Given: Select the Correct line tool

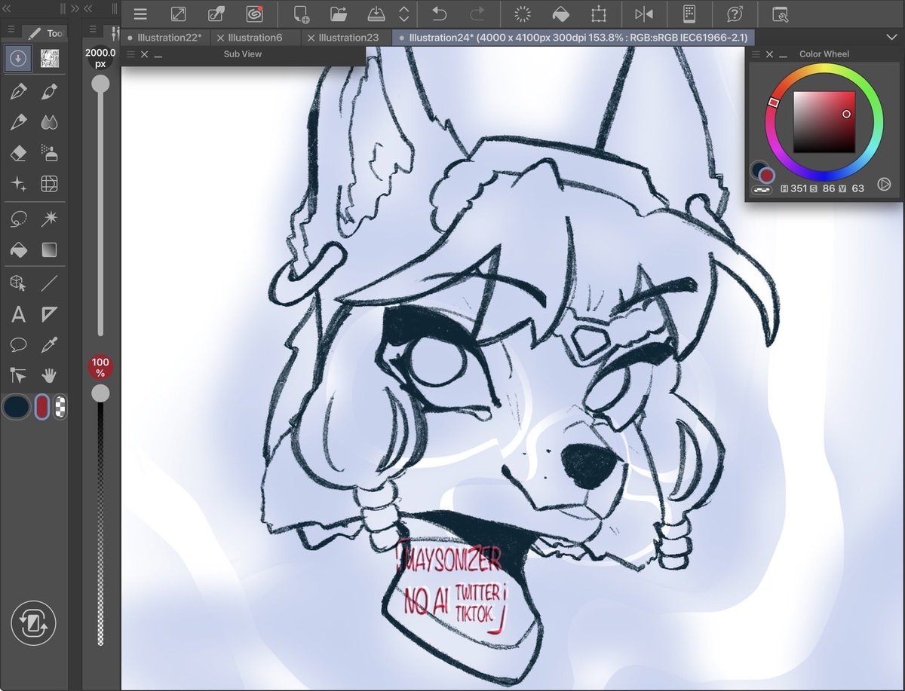Looking at the screenshot, I should [x=19, y=375].
